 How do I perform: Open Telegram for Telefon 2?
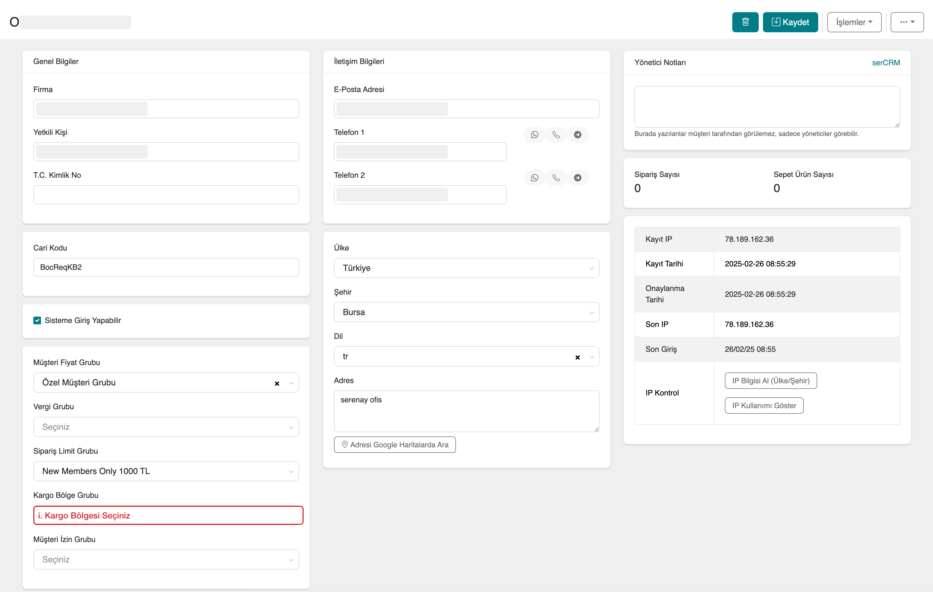point(577,178)
